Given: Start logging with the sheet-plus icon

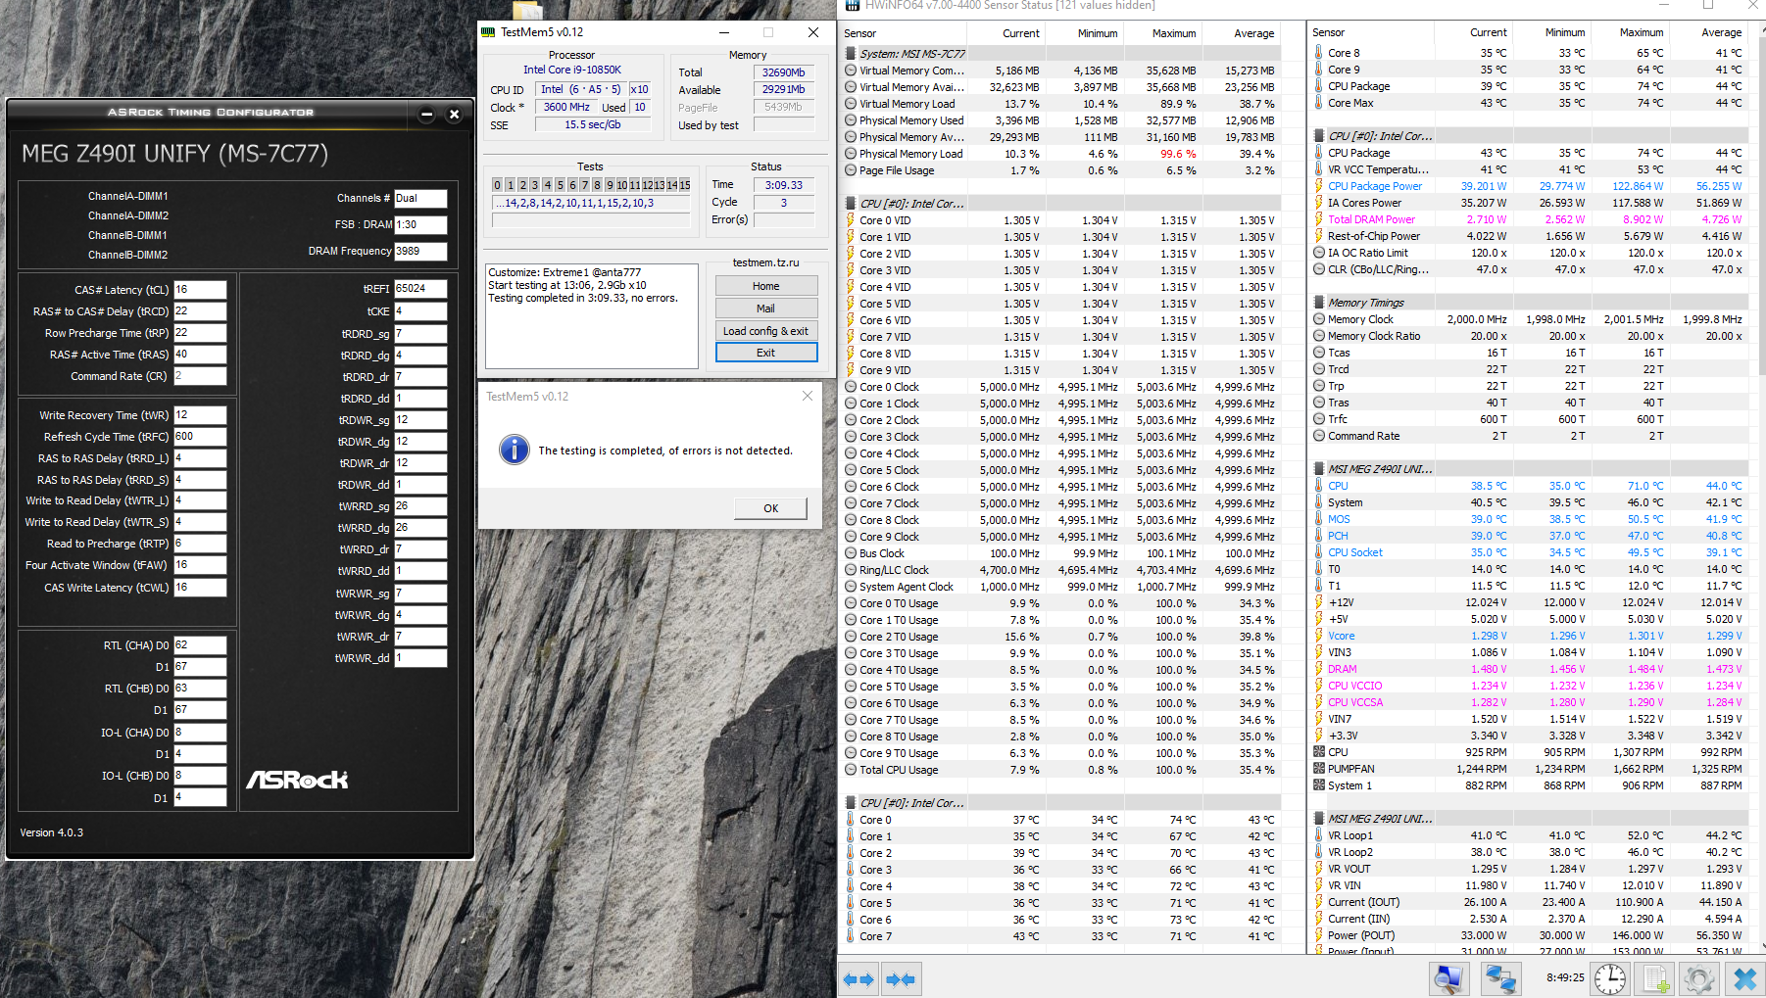Looking at the screenshot, I should 1655,978.
